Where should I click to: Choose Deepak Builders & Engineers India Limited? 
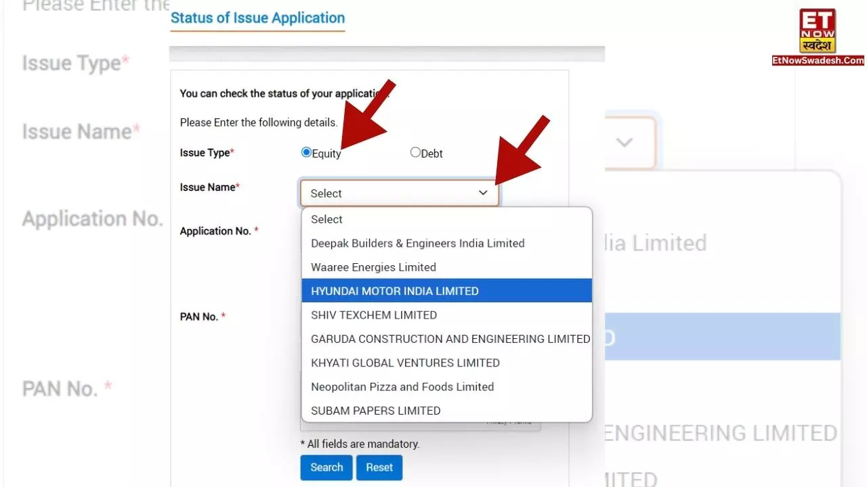447,243
